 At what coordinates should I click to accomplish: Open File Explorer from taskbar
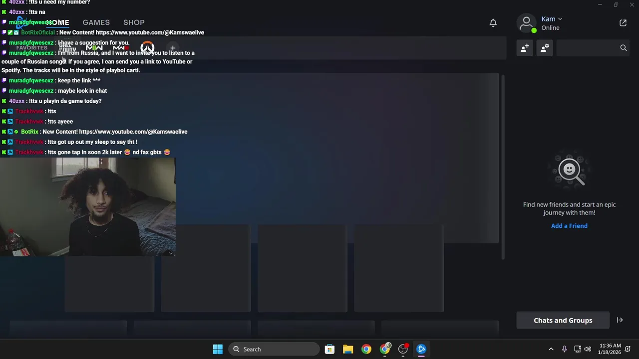click(x=348, y=349)
